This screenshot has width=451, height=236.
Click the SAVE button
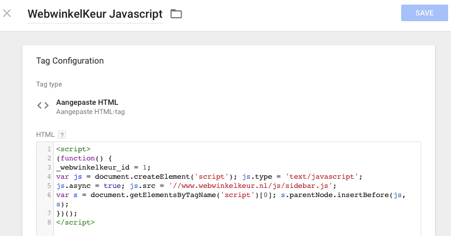pos(424,13)
